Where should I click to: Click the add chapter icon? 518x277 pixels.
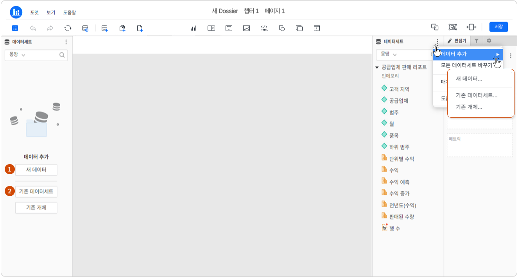coord(122,28)
